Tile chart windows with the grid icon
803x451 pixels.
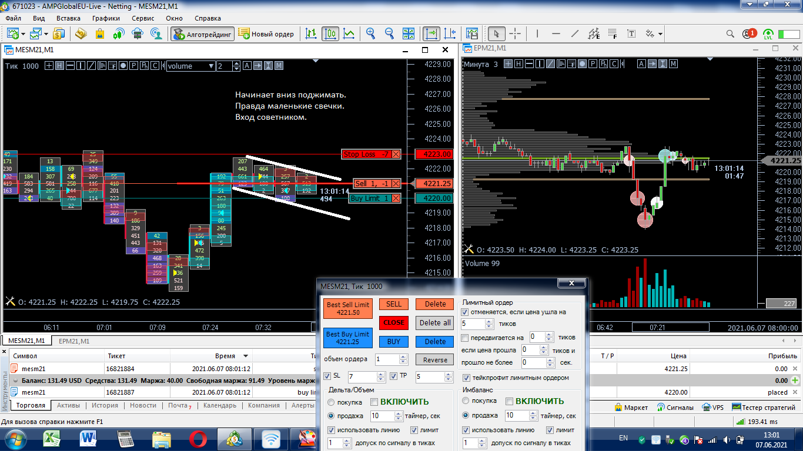click(409, 33)
